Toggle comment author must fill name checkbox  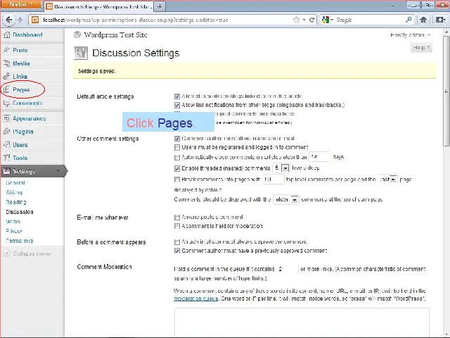177,139
